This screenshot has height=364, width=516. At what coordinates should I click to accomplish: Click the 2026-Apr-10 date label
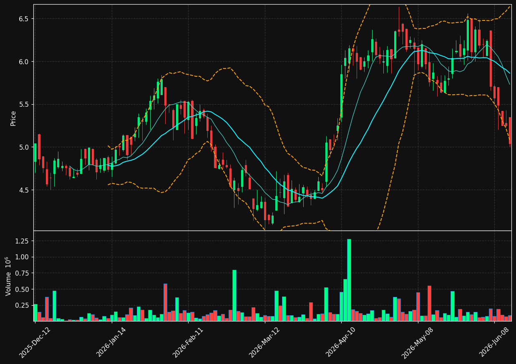(x=341, y=342)
